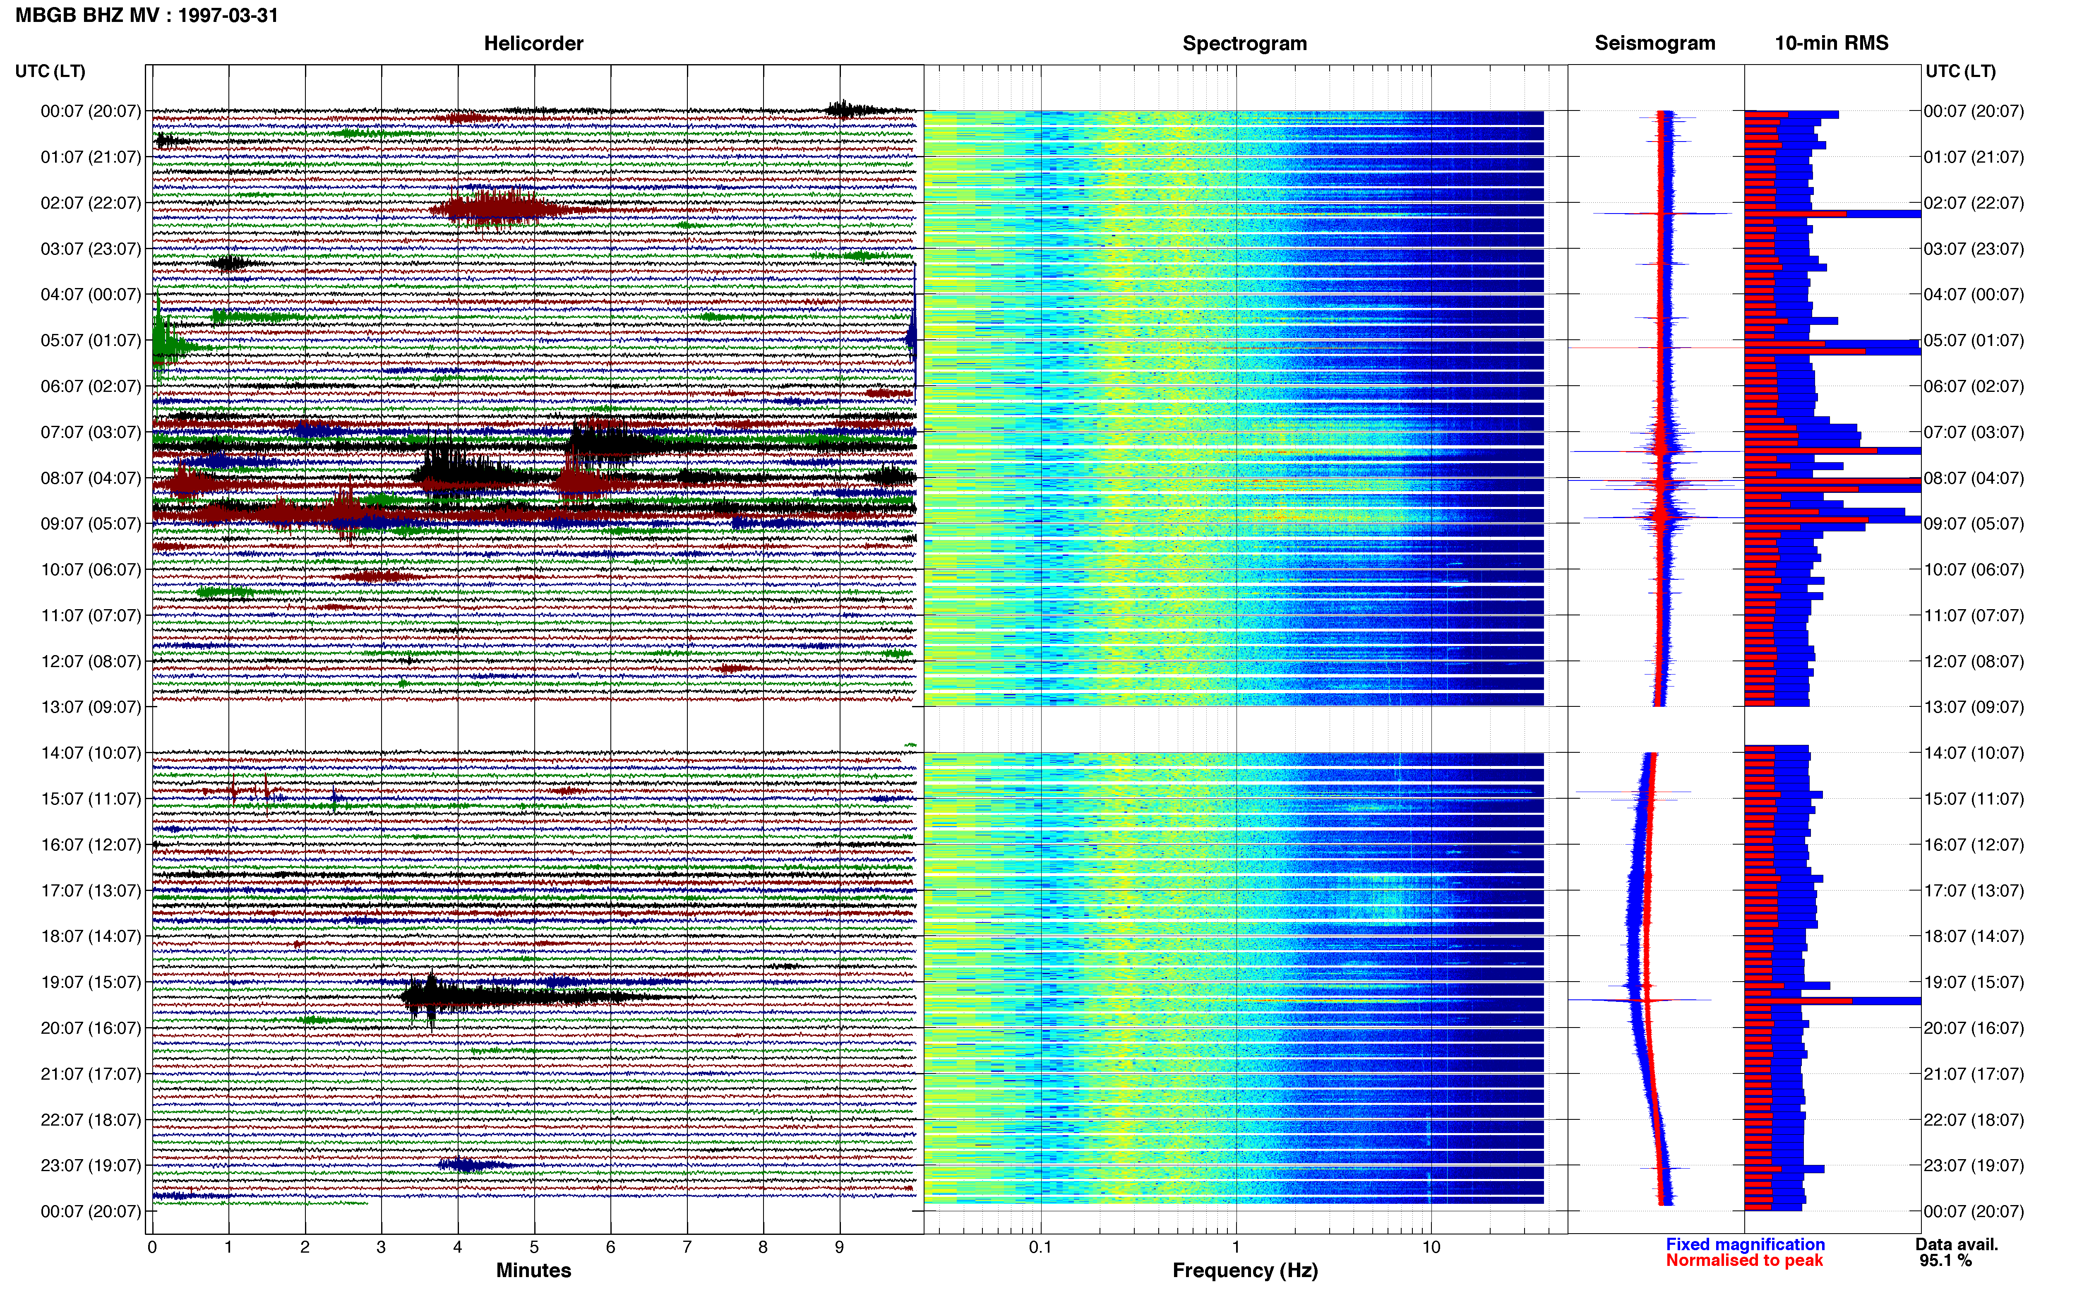
Task: Click left time label 23:07 (19:07)
Action: pyautogui.click(x=90, y=1166)
